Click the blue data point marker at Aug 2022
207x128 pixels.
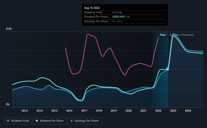pos(167,68)
